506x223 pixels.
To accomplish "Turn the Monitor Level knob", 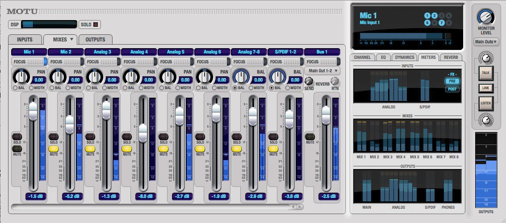I will 486,17.
